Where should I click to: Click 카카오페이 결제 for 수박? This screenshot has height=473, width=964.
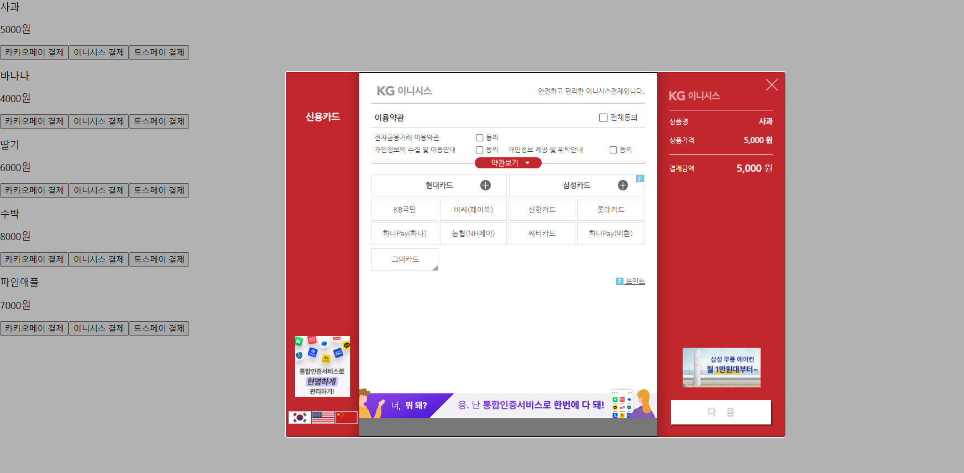click(34, 259)
